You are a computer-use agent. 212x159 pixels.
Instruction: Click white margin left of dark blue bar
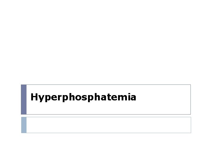tap(10, 100)
